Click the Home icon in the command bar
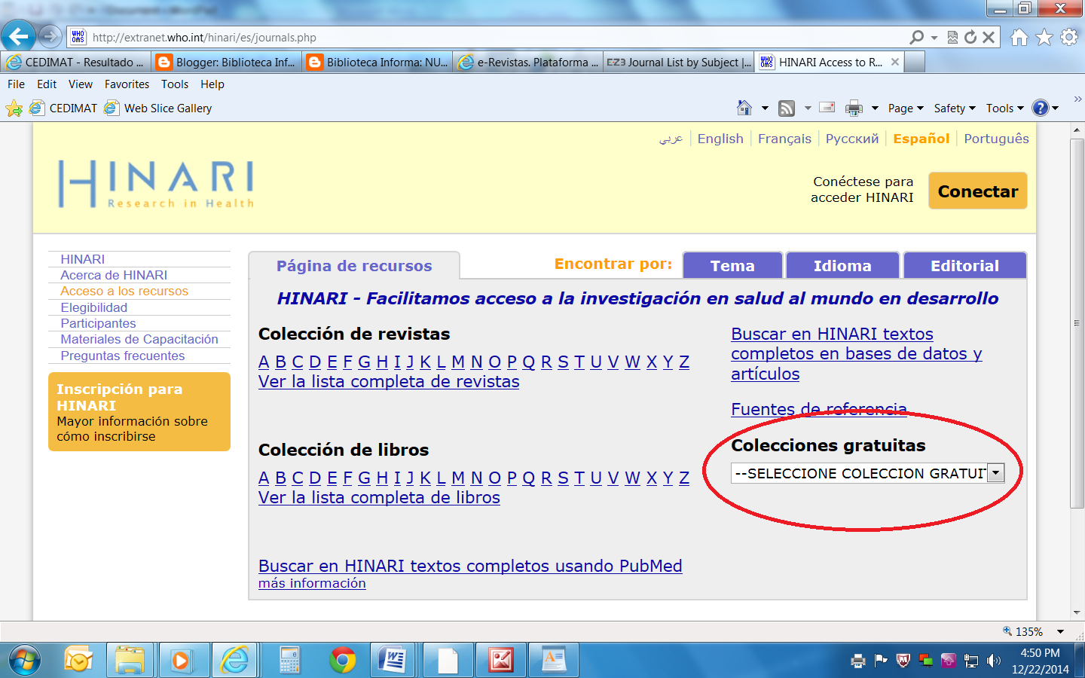The height and width of the screenshot is (678, 1085). (744, 108)
